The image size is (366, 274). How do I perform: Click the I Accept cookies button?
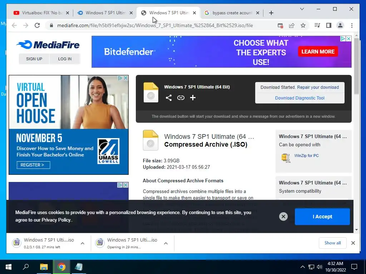[x=322, y=217]
